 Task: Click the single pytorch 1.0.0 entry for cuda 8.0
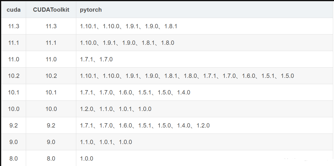pos(87,159)
